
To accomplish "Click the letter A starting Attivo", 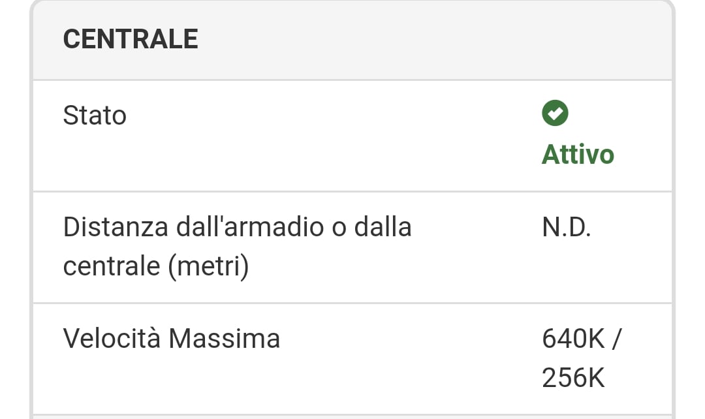I will click(x=550, y=155).
